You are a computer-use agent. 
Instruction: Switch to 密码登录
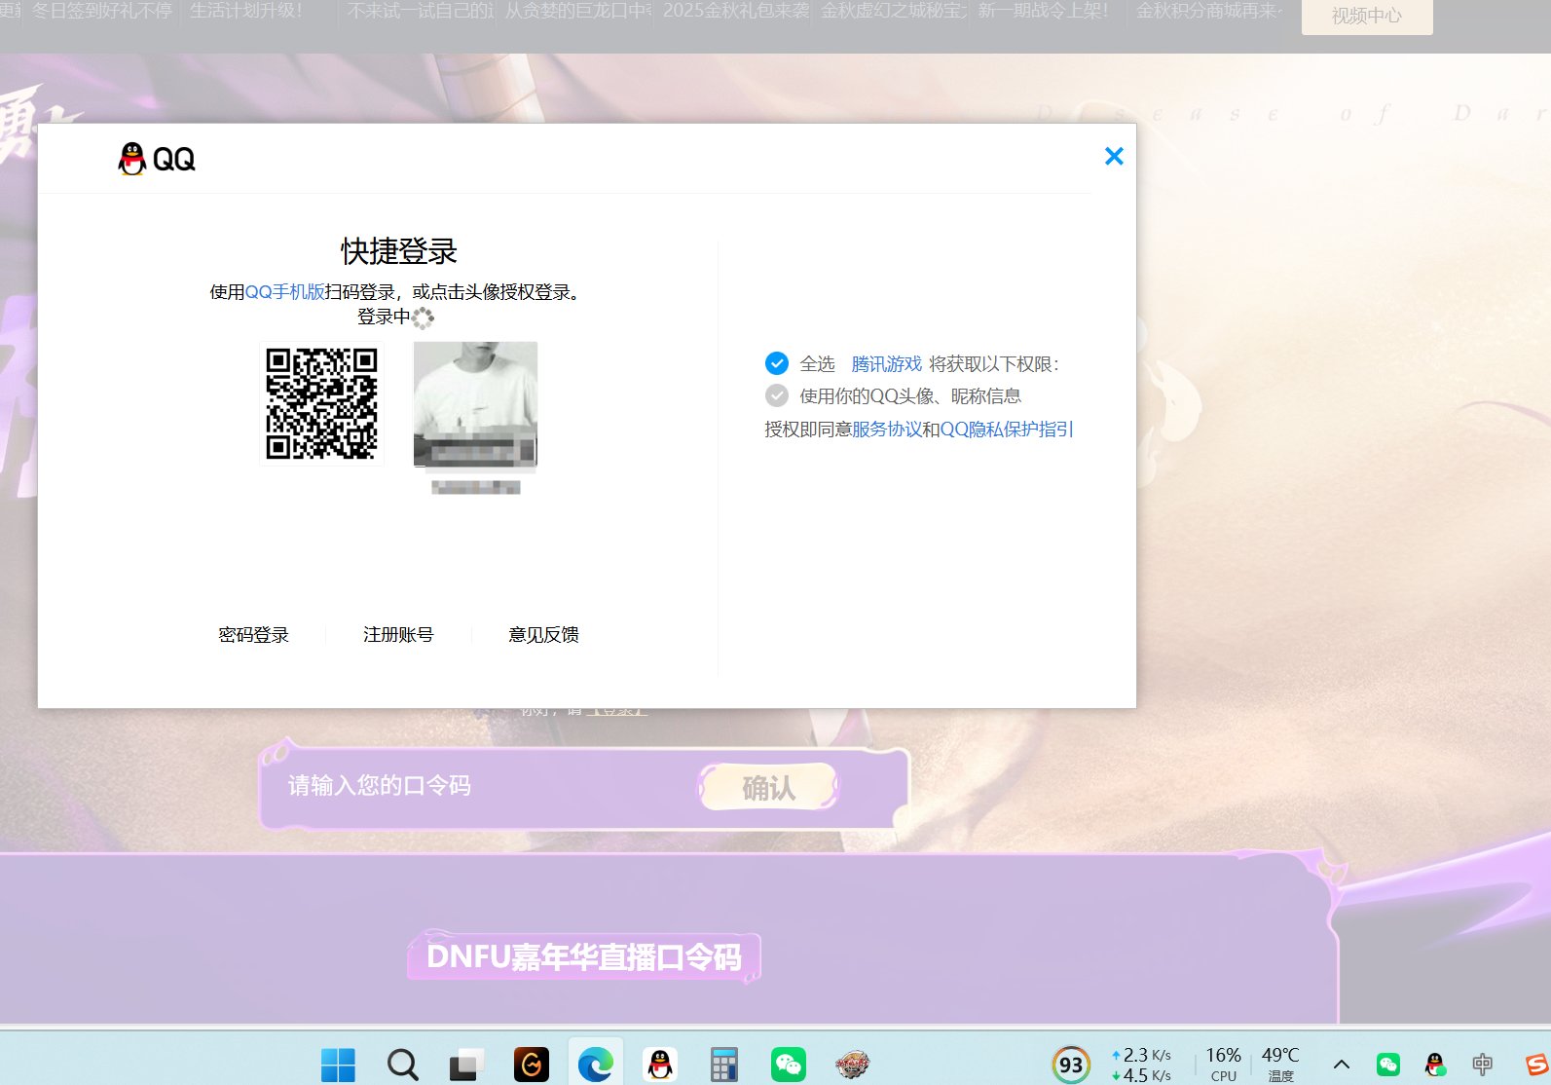253,635
